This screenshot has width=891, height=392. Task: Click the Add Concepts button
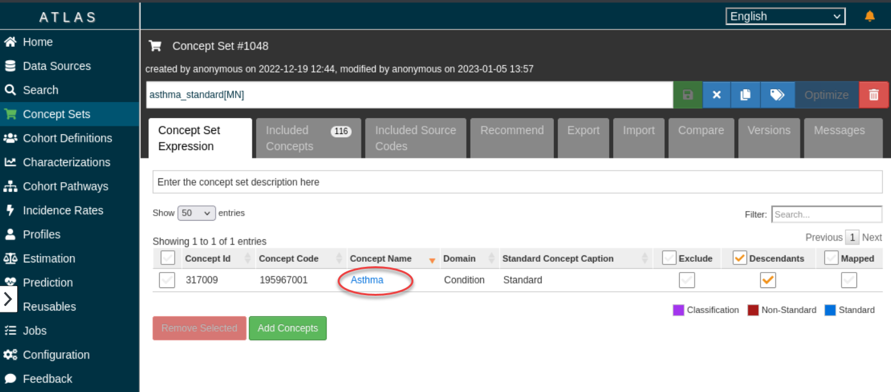(x=288, y=328)
